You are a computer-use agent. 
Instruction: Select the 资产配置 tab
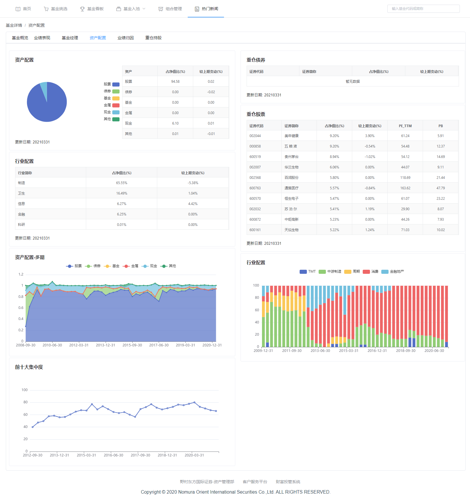[98, 38]
